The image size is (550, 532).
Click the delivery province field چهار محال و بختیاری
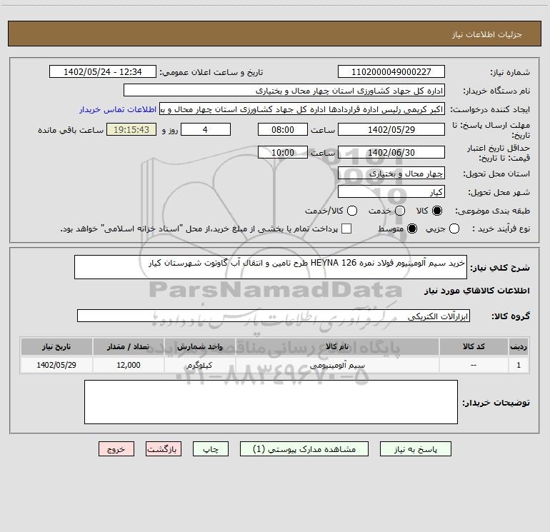click(391, 174)
